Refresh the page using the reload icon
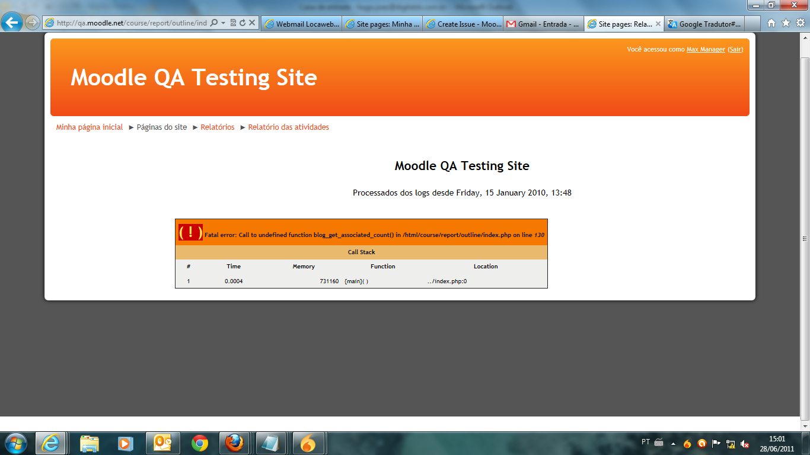 242,23
